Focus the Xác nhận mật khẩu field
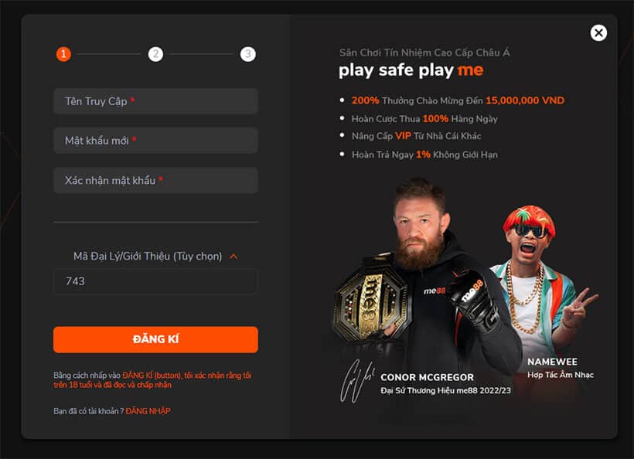This screenshot has height=459, width=634. (155, 180)
